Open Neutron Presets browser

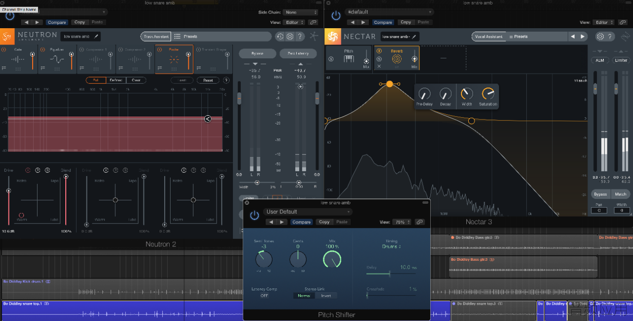click(x=222, y=37)
